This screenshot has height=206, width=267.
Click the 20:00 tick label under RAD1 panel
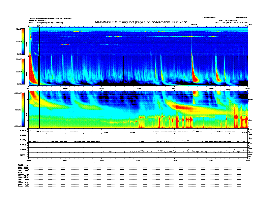coord(211,89)
